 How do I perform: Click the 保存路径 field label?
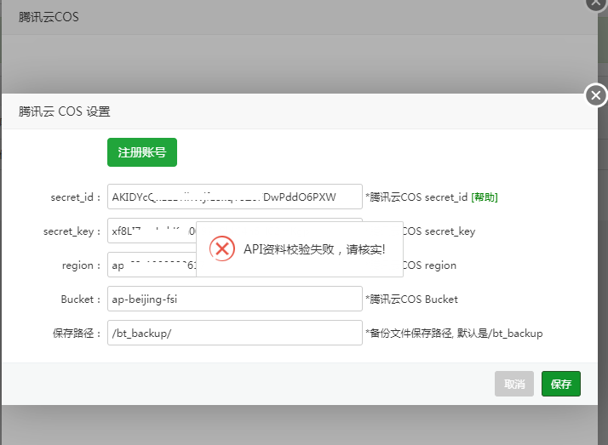click(77, 333)
